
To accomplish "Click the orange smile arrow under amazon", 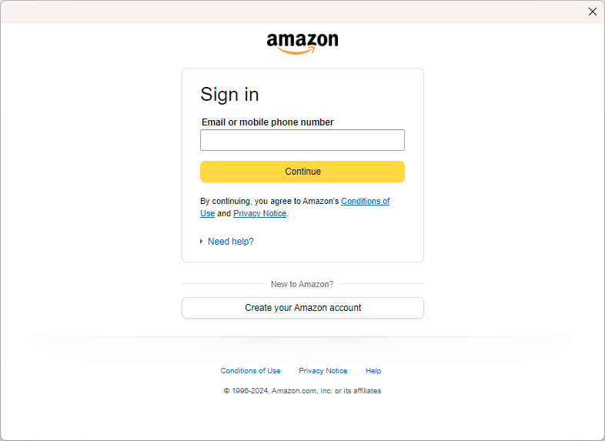I will click(x=297, y=52).
